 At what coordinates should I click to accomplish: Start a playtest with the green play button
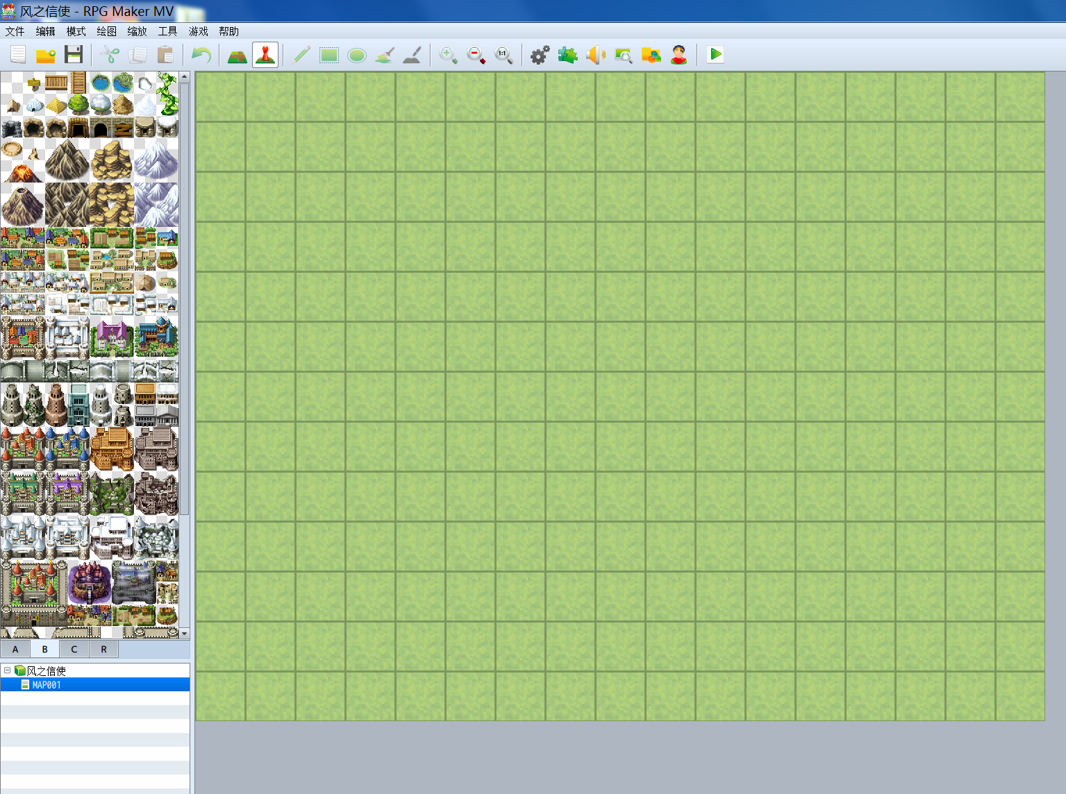point(715,55)
